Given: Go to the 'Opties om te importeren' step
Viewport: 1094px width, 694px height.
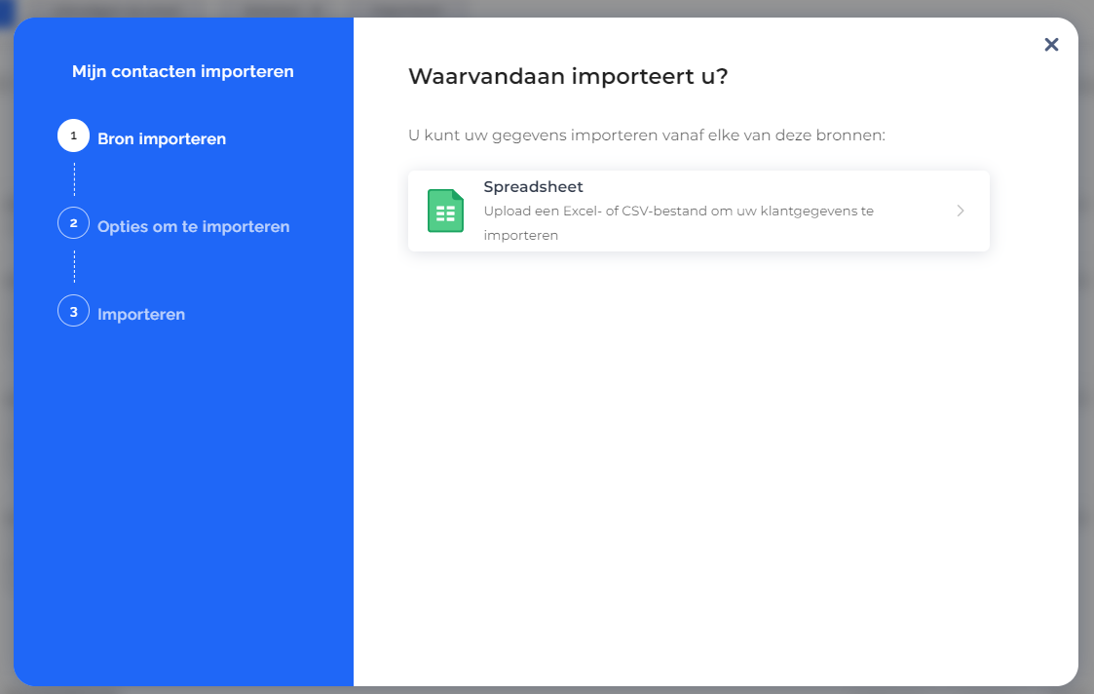Looking at the screenshot, I should click(x=193, y=227).
